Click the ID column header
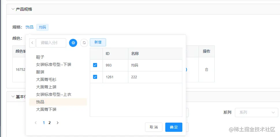280x137 pixels. 115,54
